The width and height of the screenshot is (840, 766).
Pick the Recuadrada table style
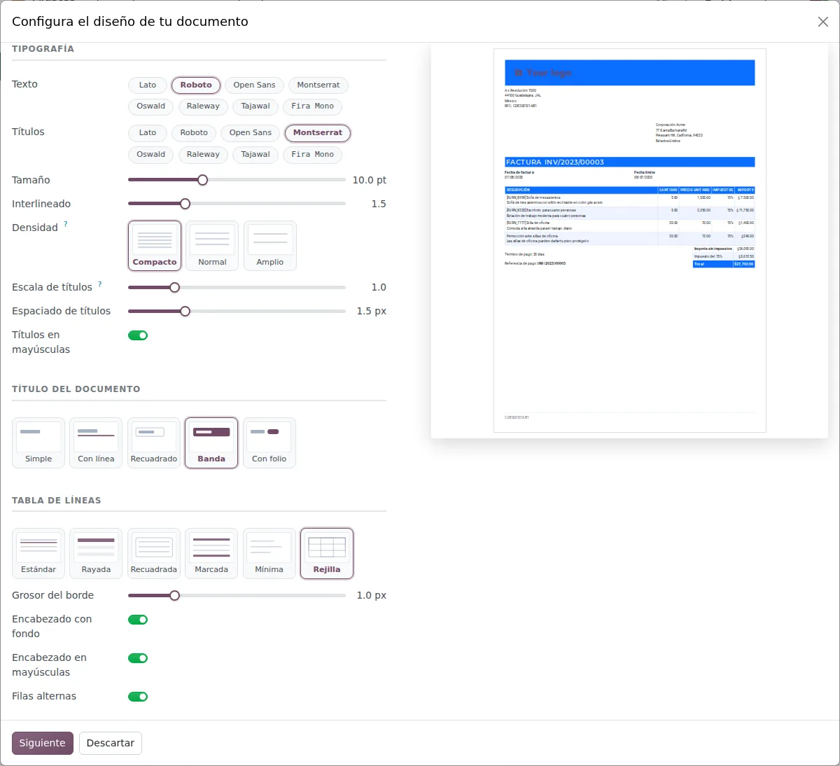pyautogui.click(x=154, y=553)
